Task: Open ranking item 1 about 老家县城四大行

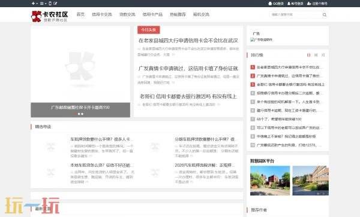Action: point(290,67)
